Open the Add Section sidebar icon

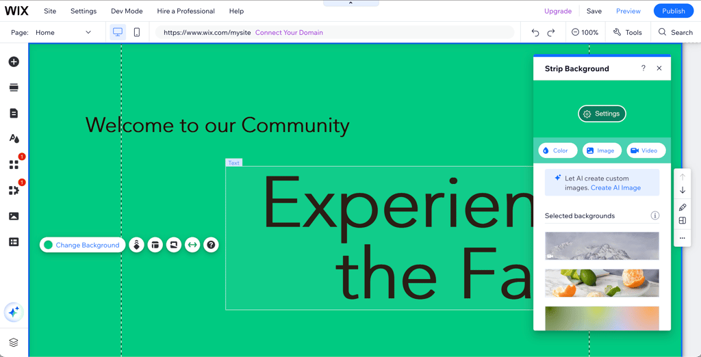[14, 87]
